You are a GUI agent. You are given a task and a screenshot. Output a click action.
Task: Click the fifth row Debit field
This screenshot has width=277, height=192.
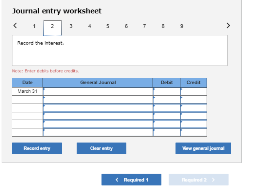pyautogui.click(x=167, y=124)
